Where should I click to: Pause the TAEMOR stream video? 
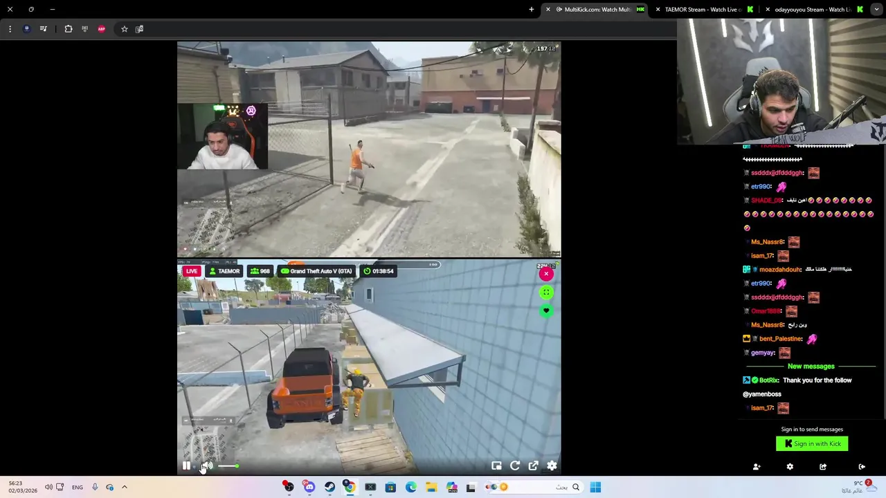click(x=186, y=466)
